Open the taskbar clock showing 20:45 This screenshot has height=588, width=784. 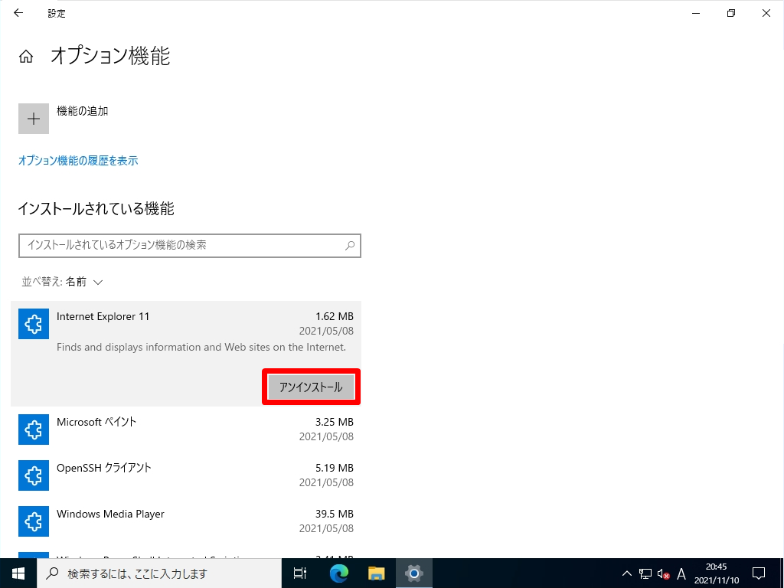tap(717, 573)
